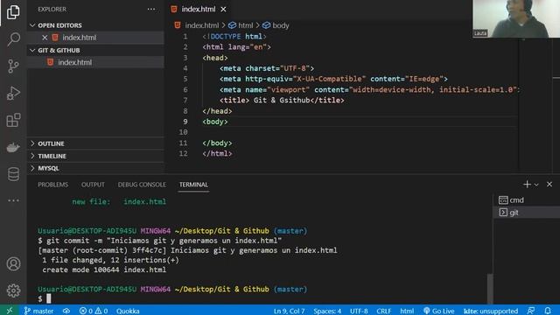
Task: Open terminal launch profile dropdown
Action: pyautogui.click(x=536, y=185)
